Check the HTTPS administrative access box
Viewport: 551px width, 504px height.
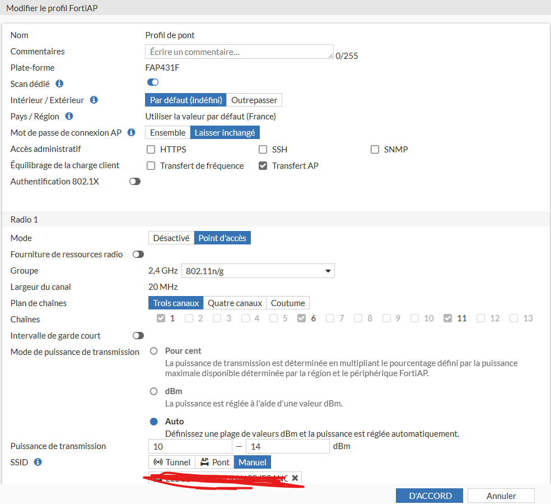pos(151,150)
